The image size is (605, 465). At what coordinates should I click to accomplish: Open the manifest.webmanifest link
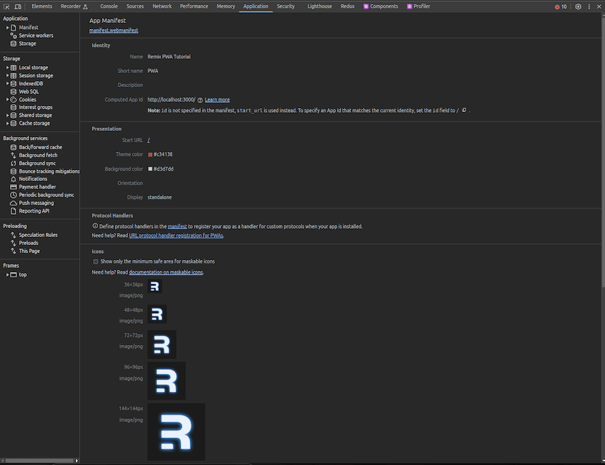[x=114, y=30]
